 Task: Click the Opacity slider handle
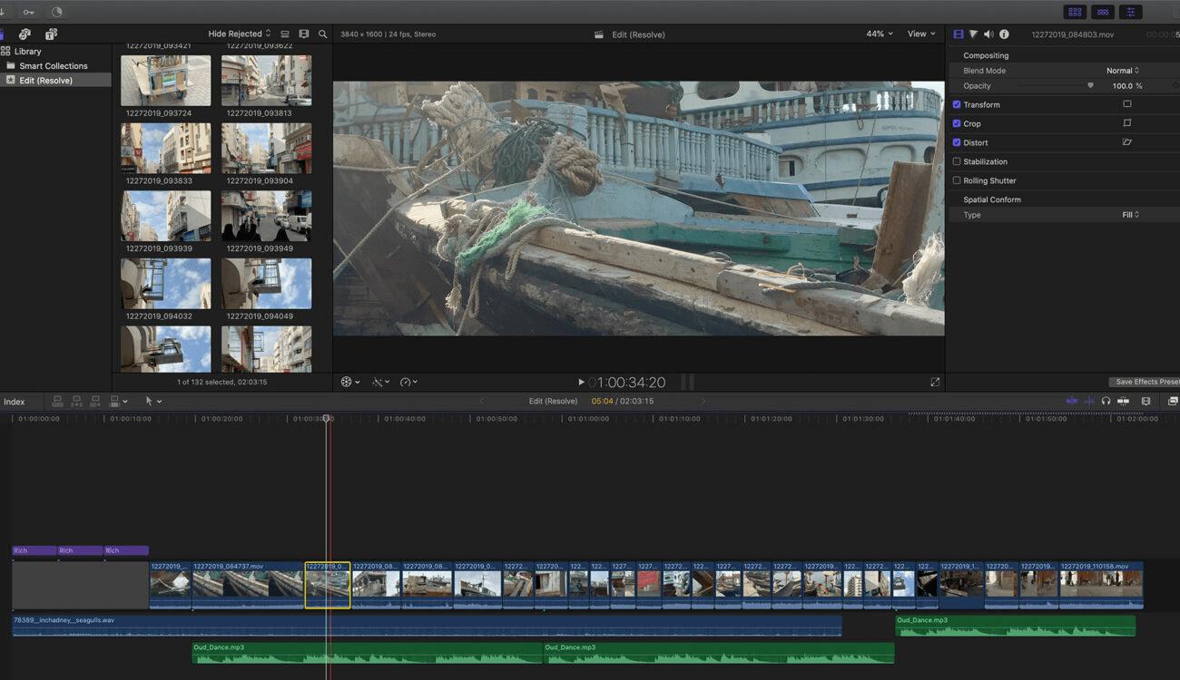tap(1090, 85)
